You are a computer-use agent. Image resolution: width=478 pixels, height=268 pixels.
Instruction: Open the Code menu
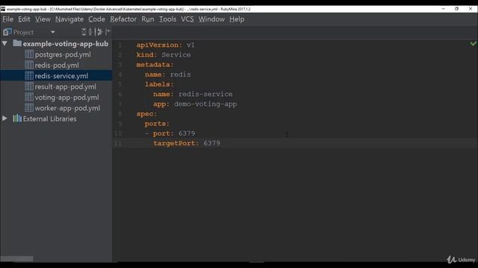click(x=96, y=19)
